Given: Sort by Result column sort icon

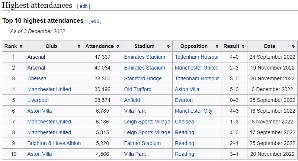Looking at the screenshot, I should click(x=243, y=46).
